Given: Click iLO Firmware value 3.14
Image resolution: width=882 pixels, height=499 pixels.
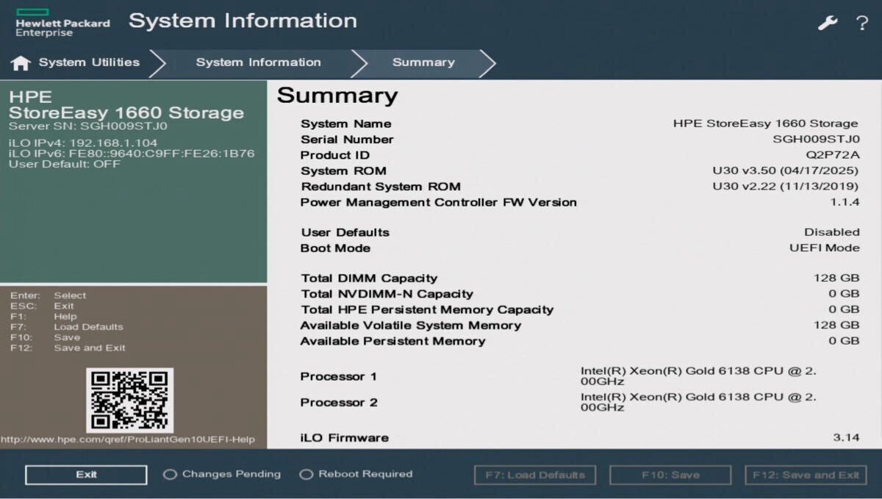Looking at the screenshot, I should click(846, 438).
